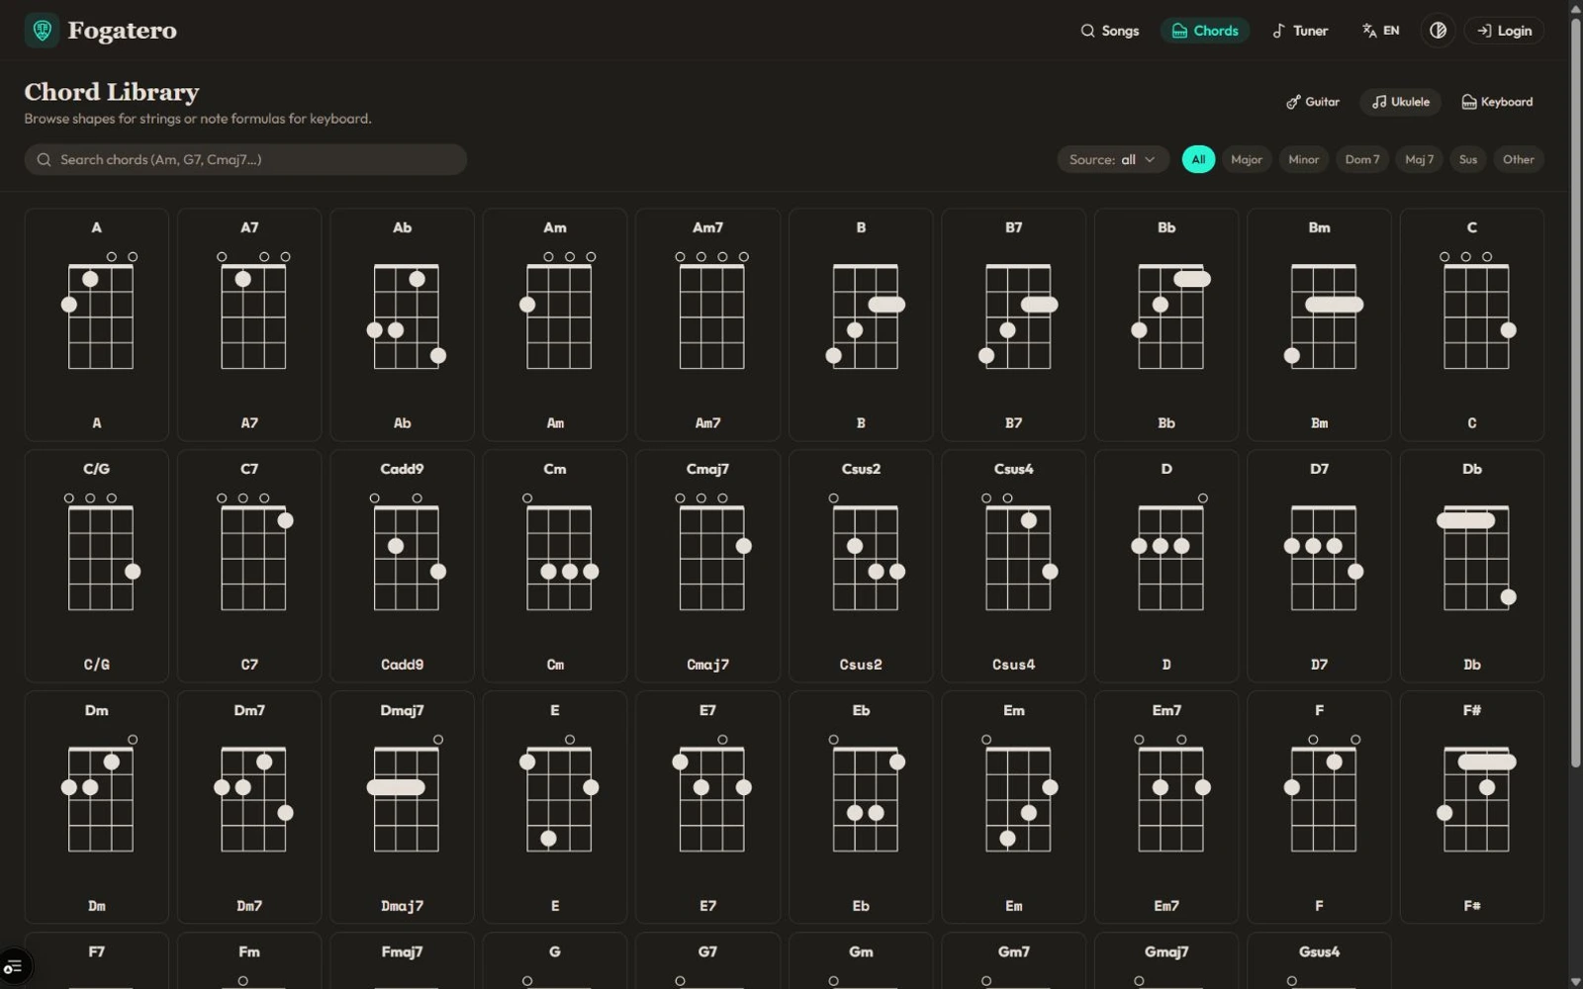
Task: Filter chords by Other
Action: [1519, 159]
